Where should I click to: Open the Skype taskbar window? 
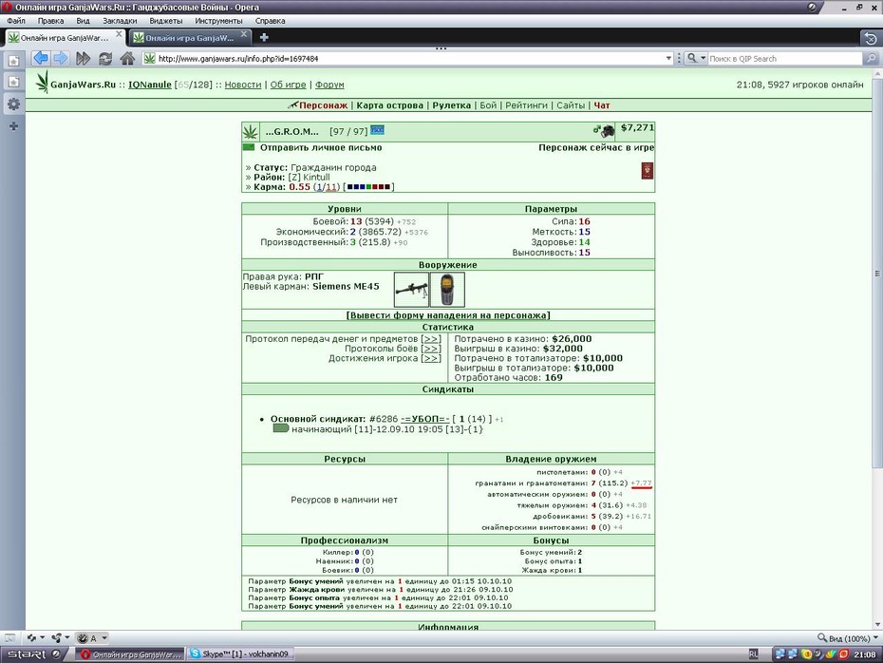click(x=240, y=654)
